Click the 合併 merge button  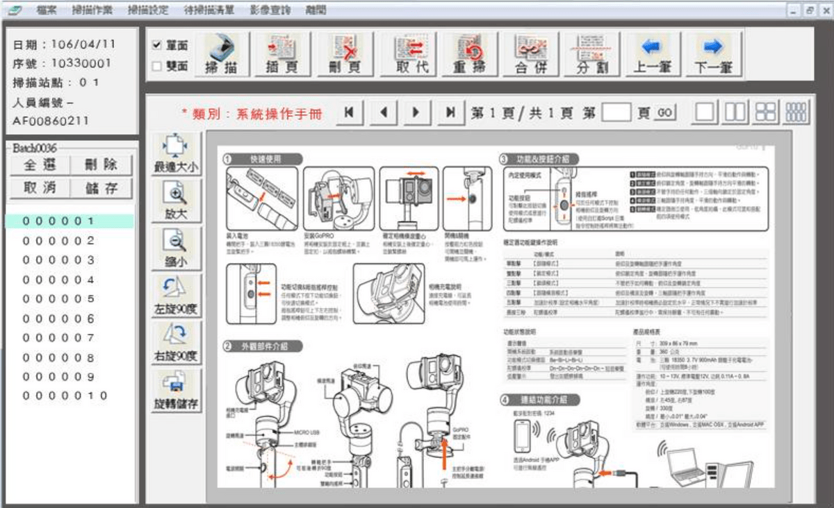[x=531, y=54]
